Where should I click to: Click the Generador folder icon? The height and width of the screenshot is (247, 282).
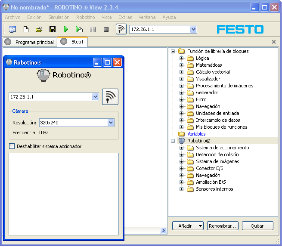coord(190,93)
